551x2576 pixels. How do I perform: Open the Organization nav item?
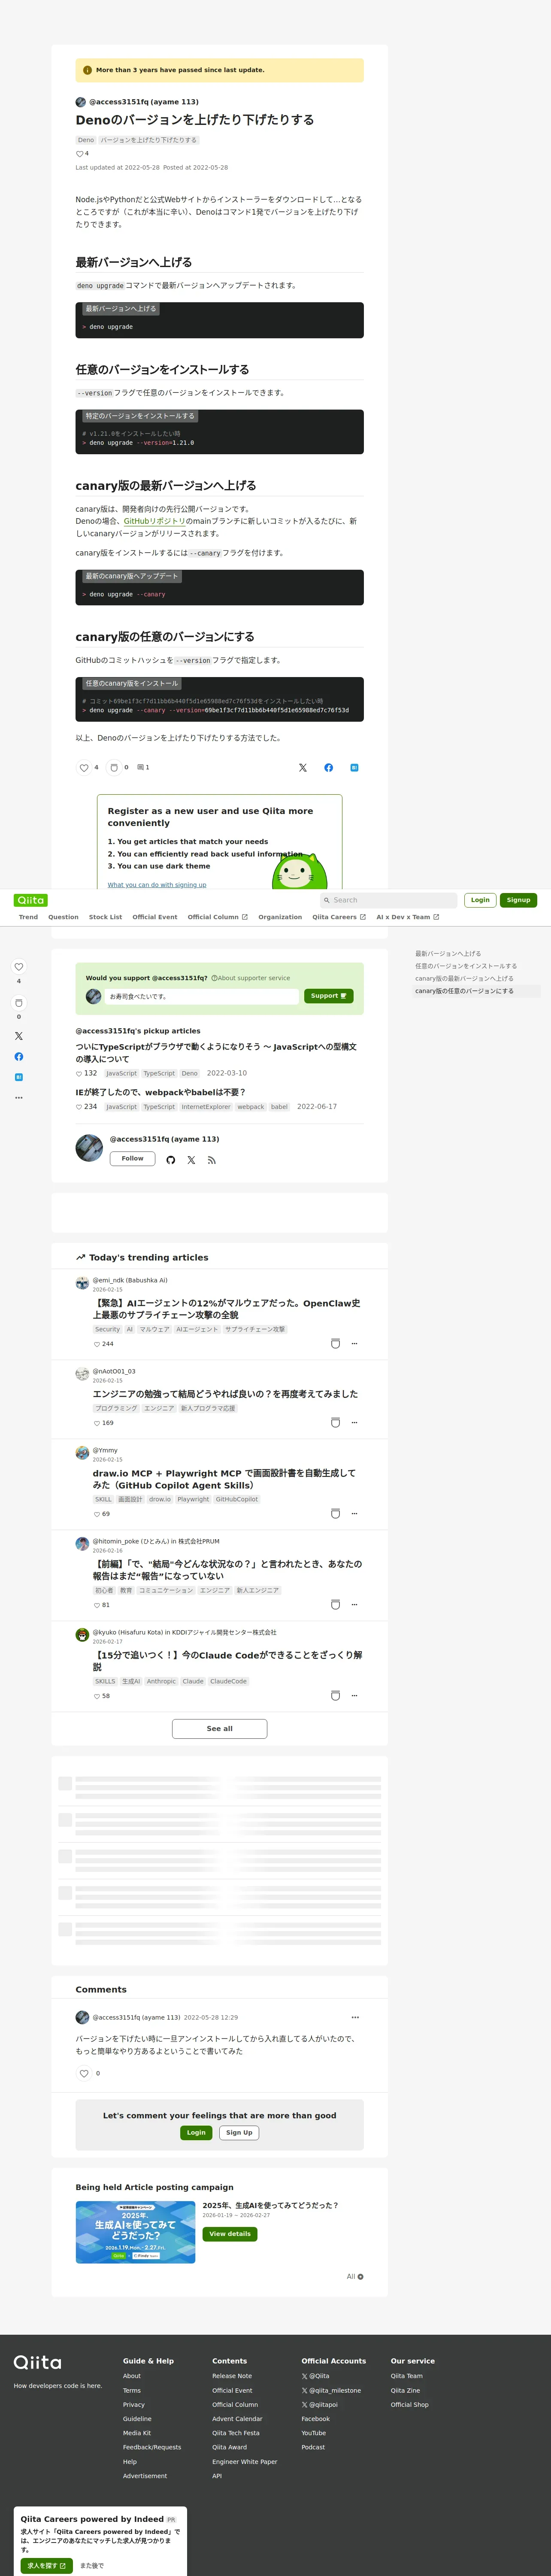tap(280, 917)
